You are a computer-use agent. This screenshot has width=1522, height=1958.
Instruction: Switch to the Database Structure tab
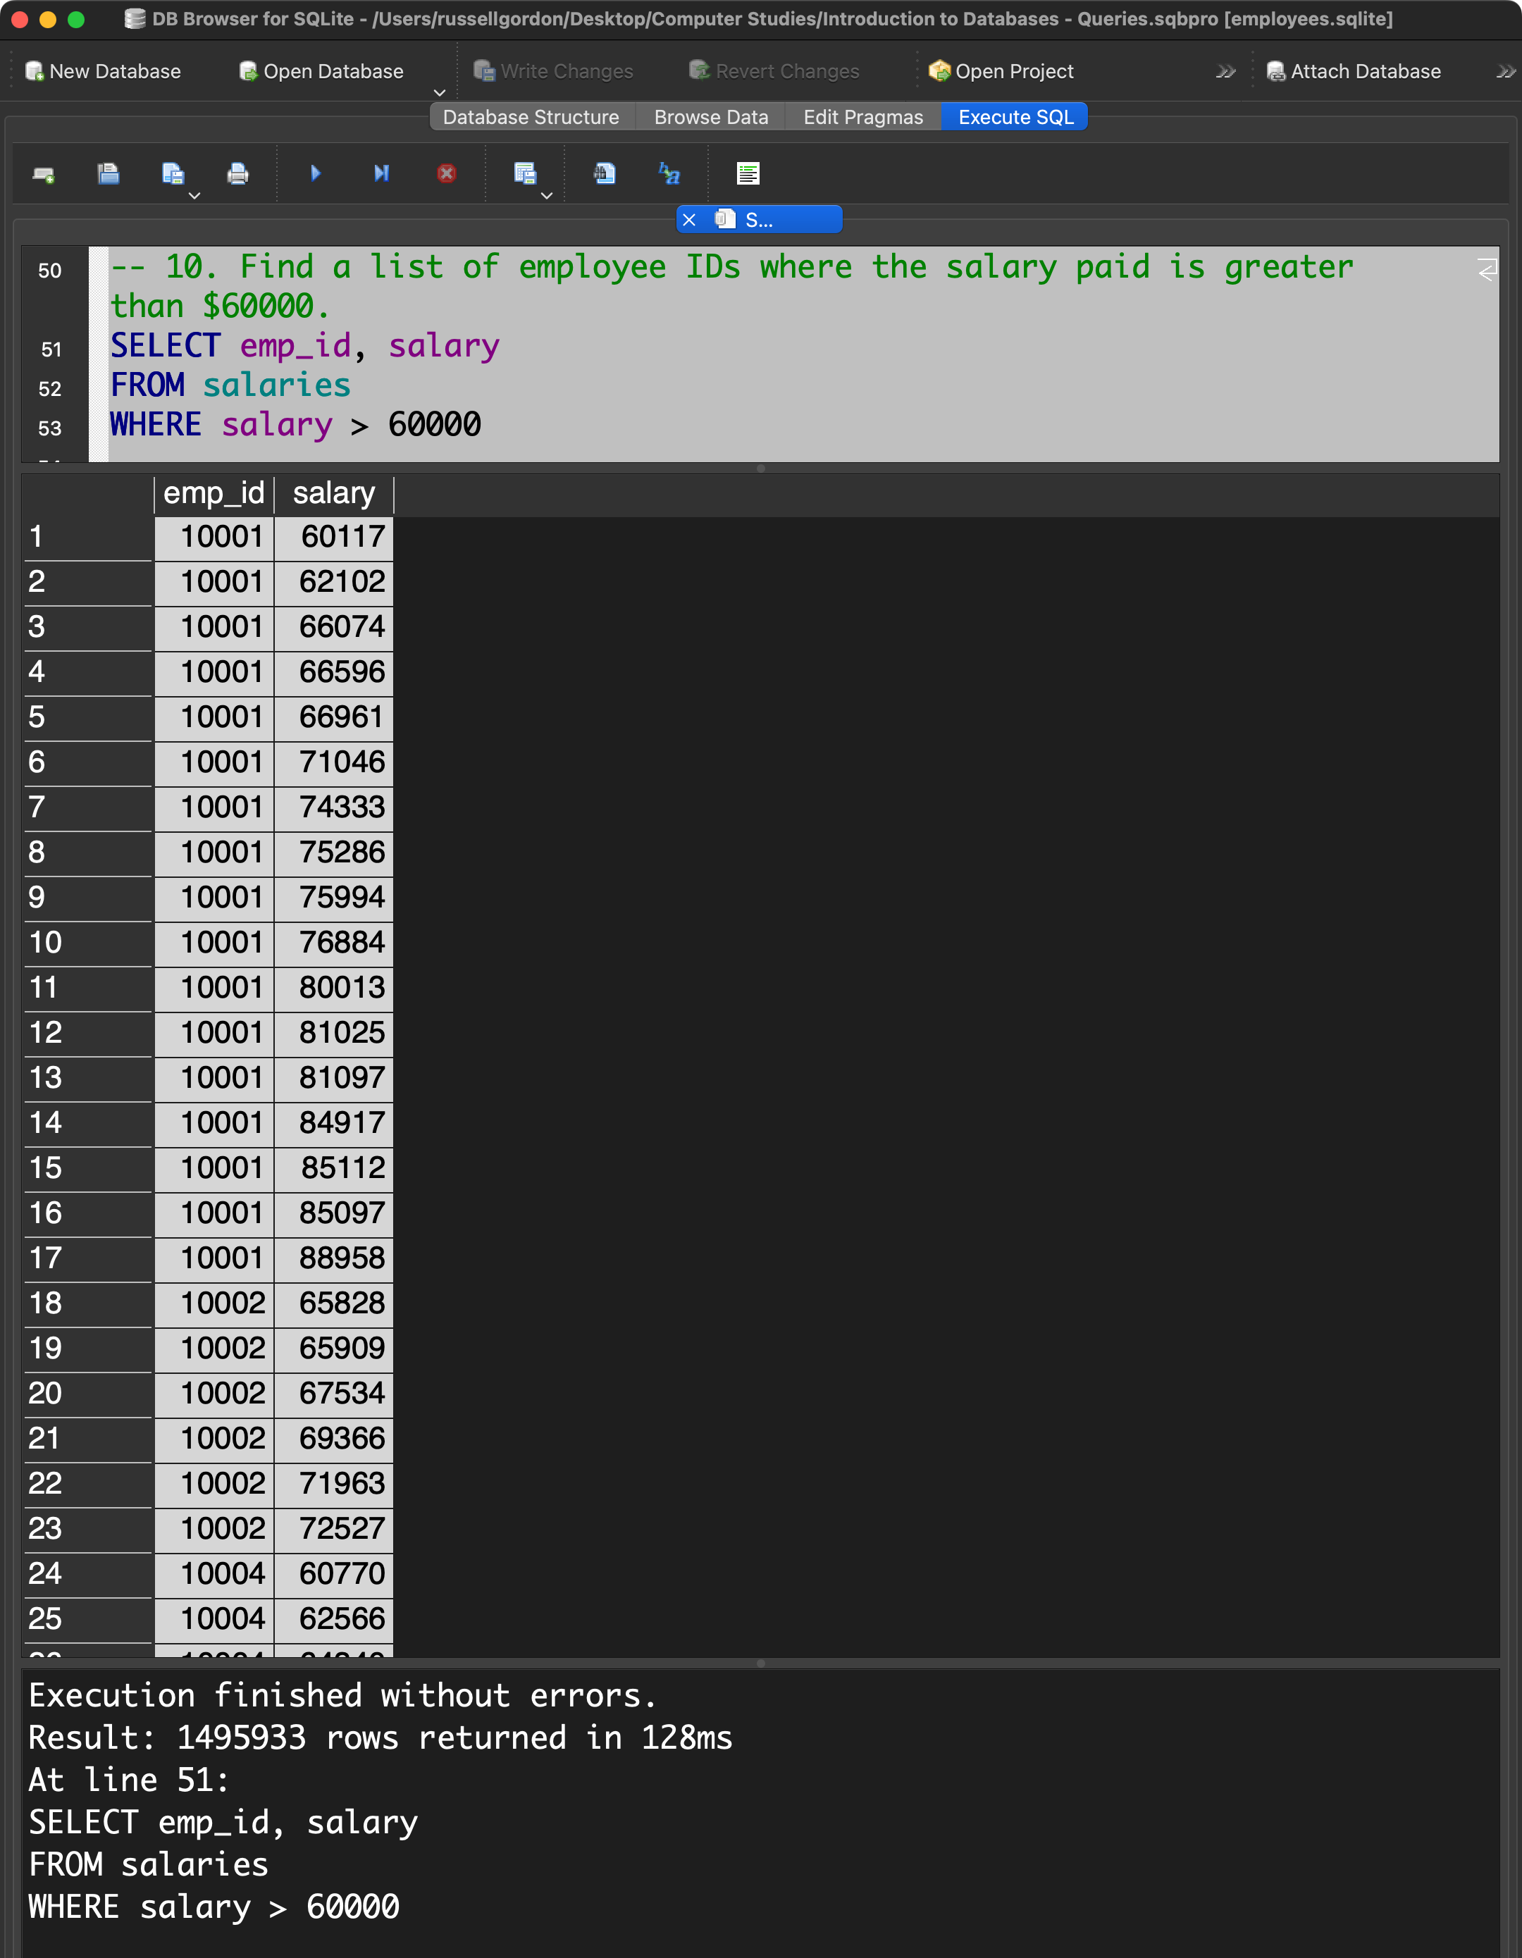pyautogui.click(x=531, y=118)
